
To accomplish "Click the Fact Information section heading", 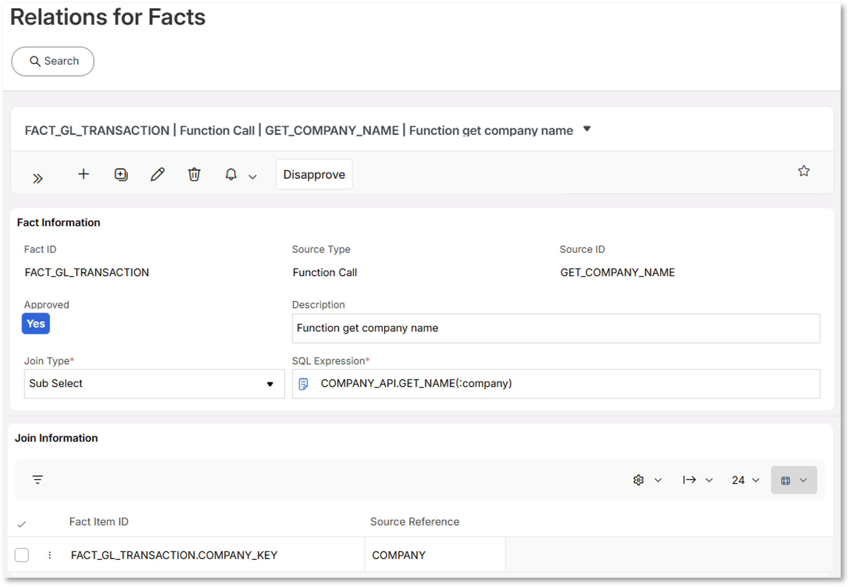I will click(59, 222).
